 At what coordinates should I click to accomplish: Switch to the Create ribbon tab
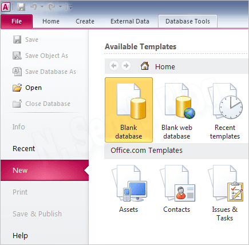85,21
